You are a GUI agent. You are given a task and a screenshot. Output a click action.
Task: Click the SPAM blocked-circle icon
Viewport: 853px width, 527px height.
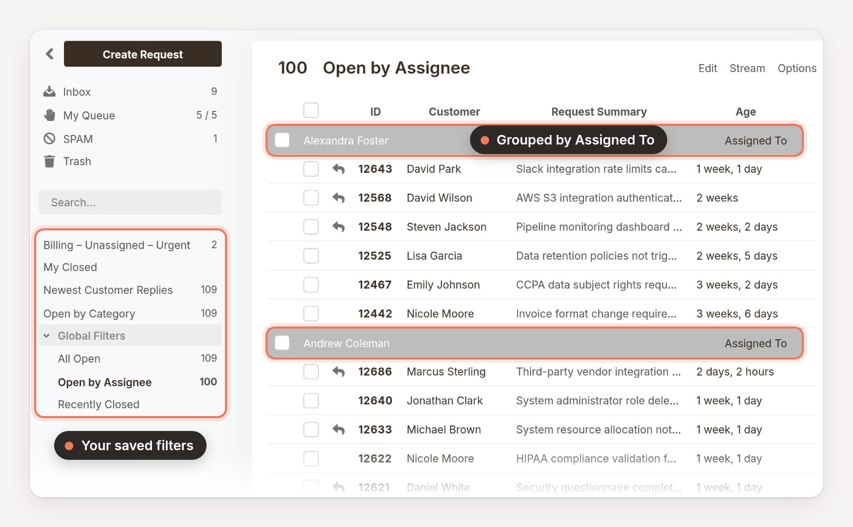[x=50, y=139]
